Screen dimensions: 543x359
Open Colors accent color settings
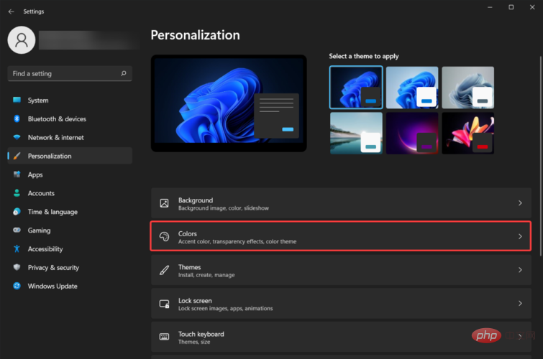click(x=341, y=236)
